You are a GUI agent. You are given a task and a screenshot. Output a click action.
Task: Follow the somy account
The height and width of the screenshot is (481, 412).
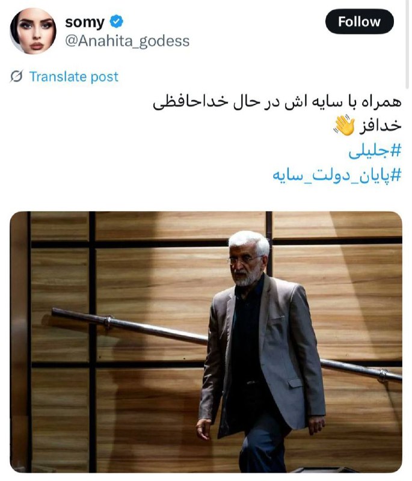pos(359,22)
